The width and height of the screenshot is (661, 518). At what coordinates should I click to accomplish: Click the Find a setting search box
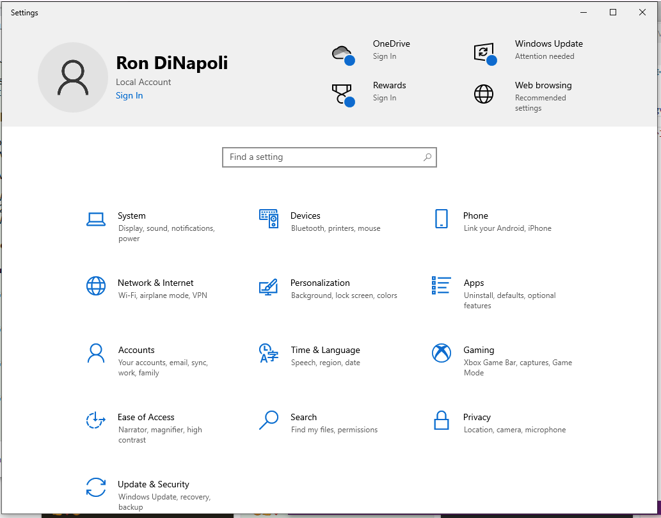323,157
